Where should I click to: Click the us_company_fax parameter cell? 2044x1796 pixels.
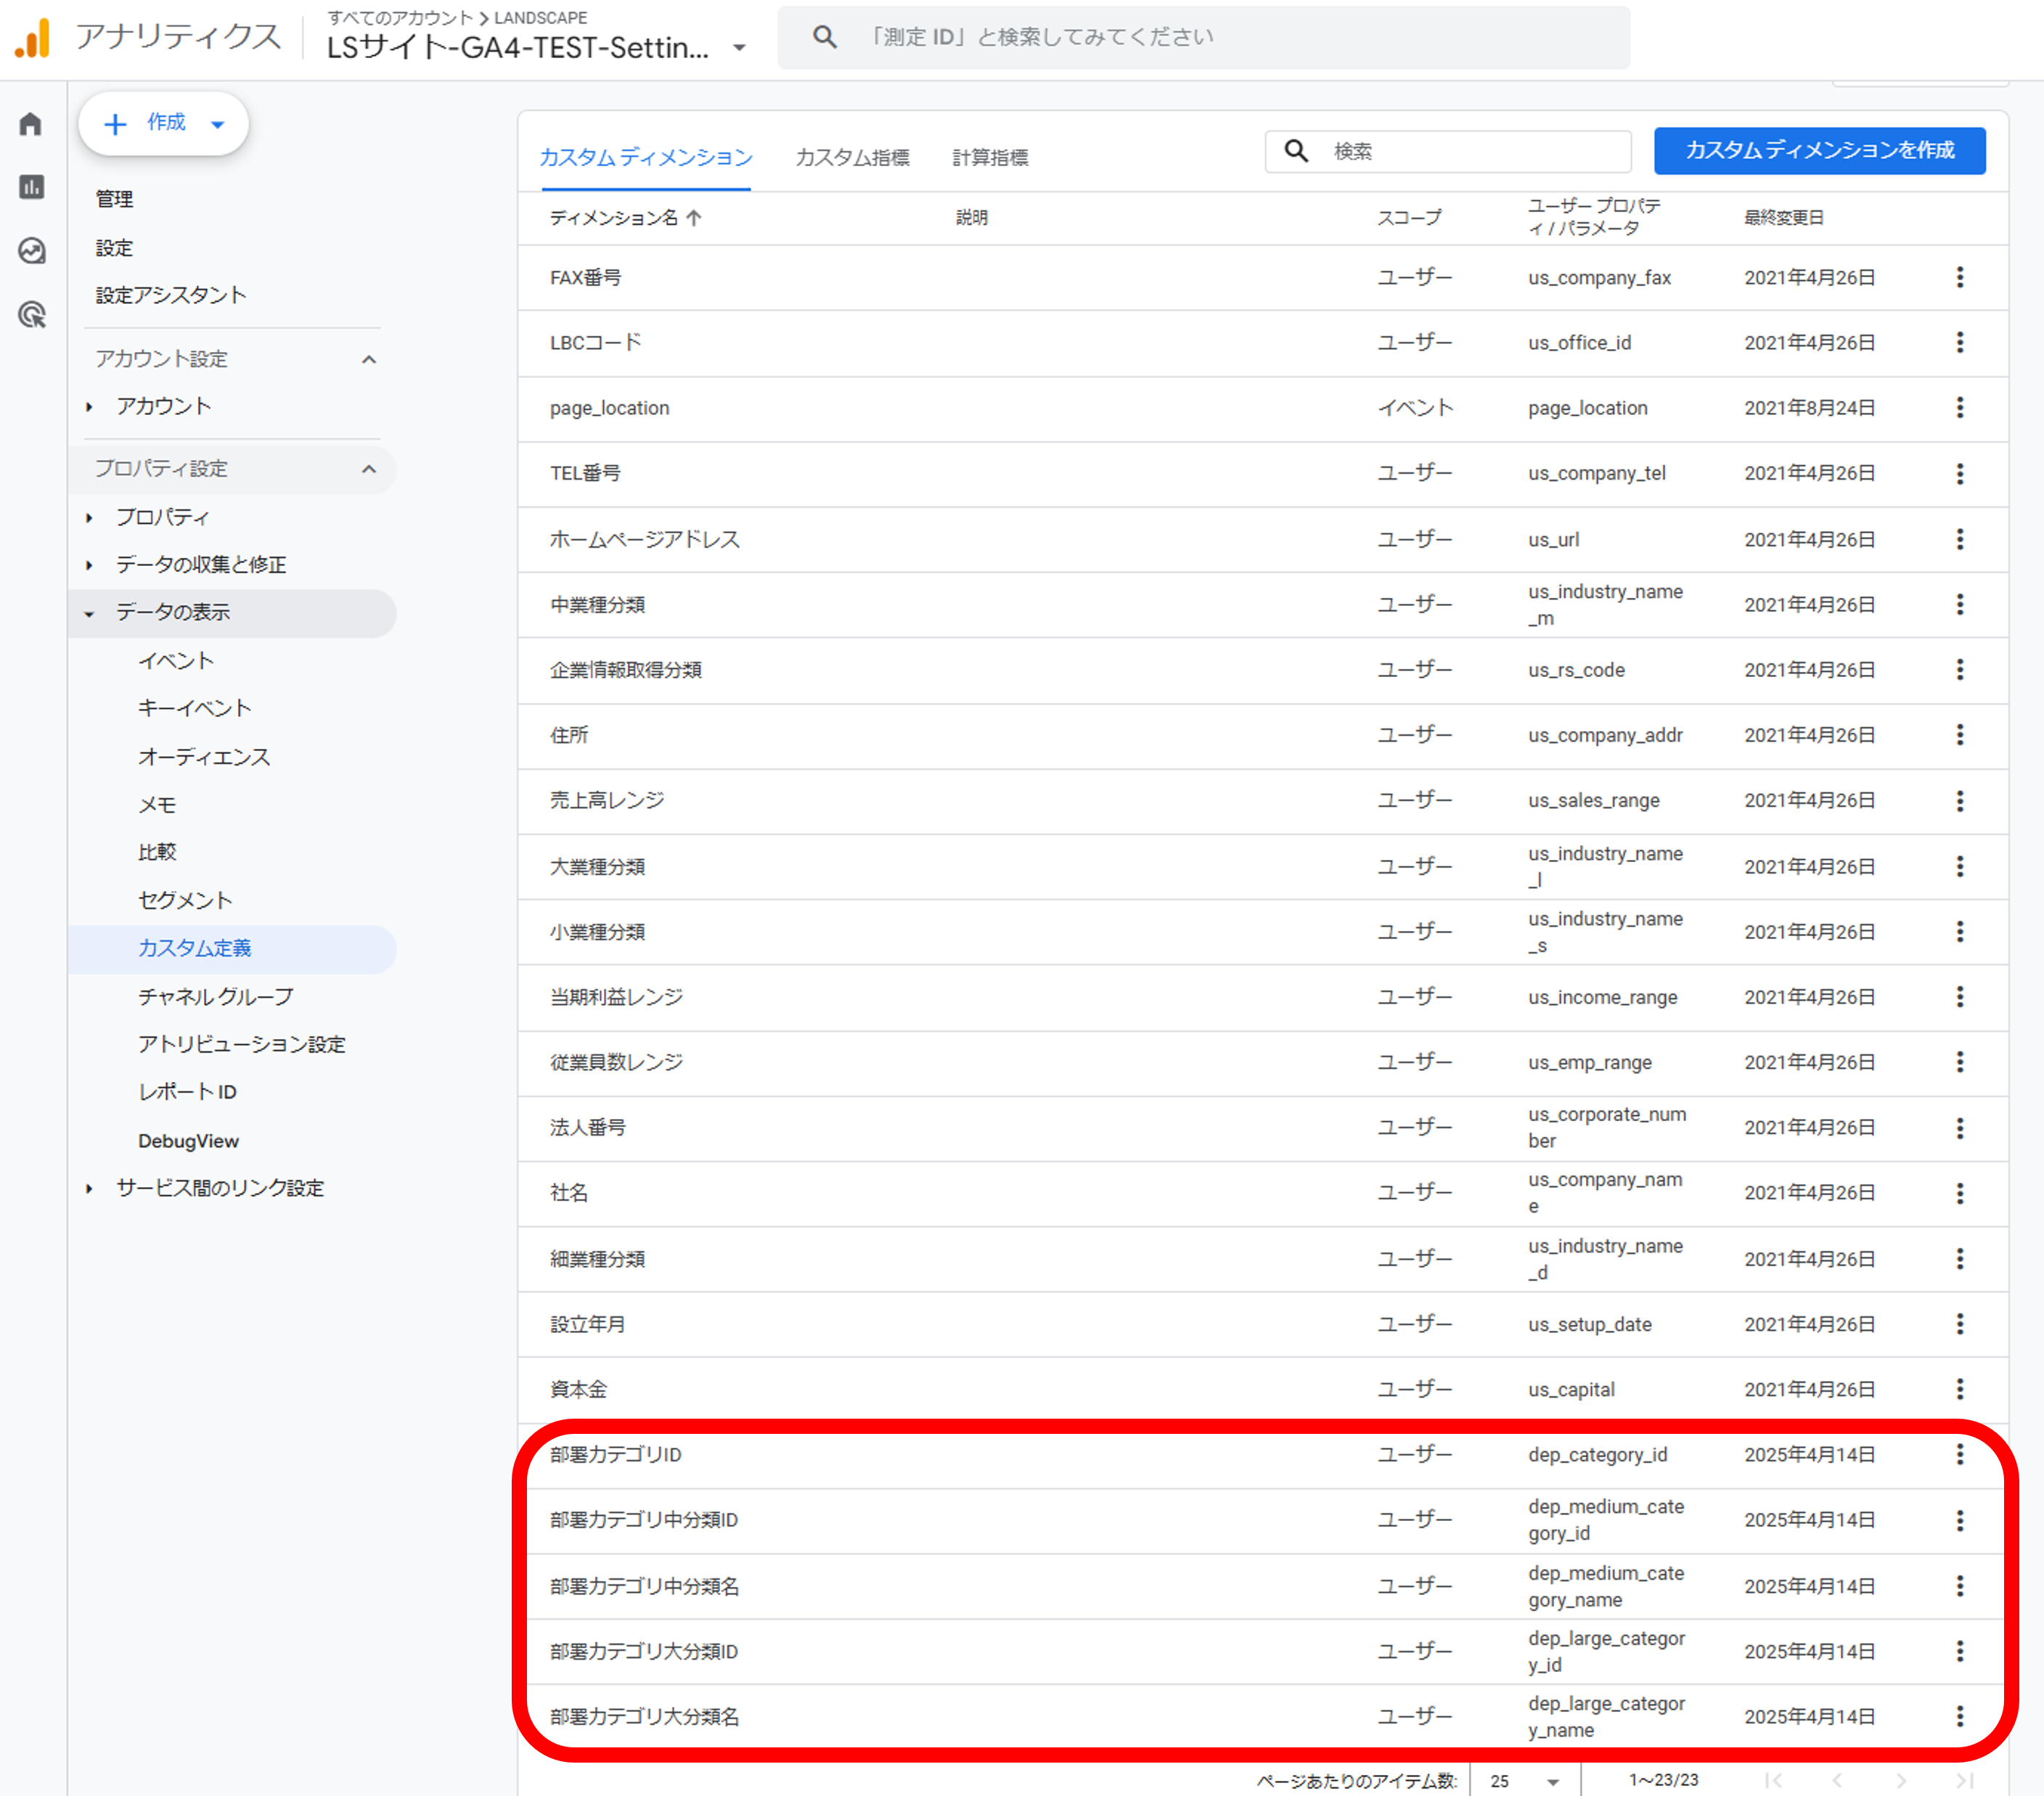tap(1599, 277)
